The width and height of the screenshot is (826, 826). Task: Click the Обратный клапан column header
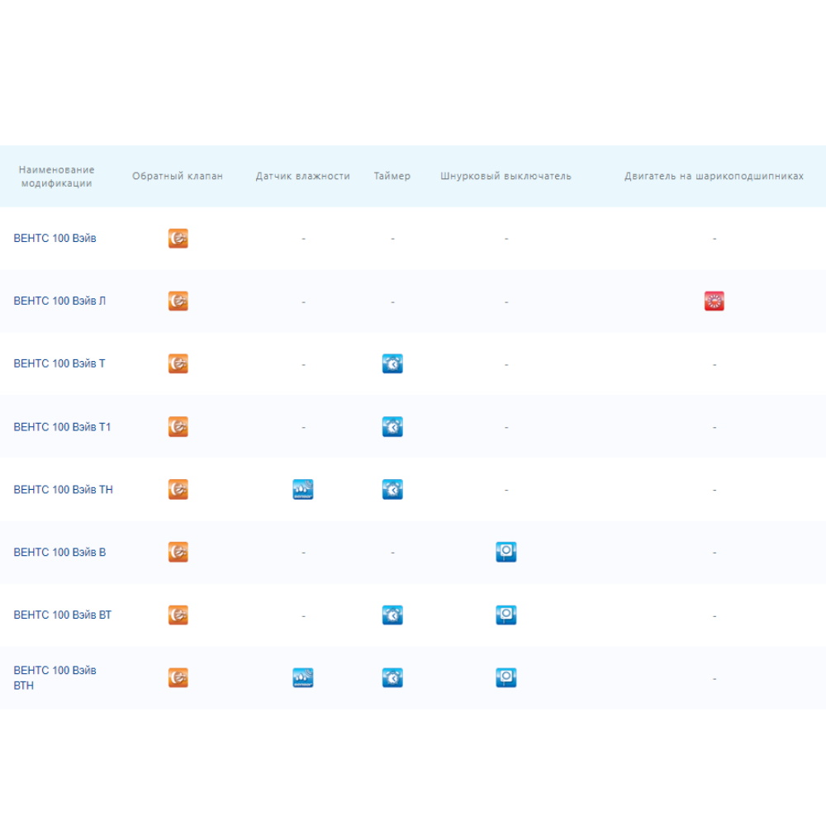pyautogui.click(x=178, y=176)
